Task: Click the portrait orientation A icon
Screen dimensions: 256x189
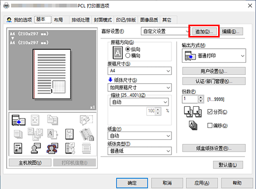Action: [118, 53]
